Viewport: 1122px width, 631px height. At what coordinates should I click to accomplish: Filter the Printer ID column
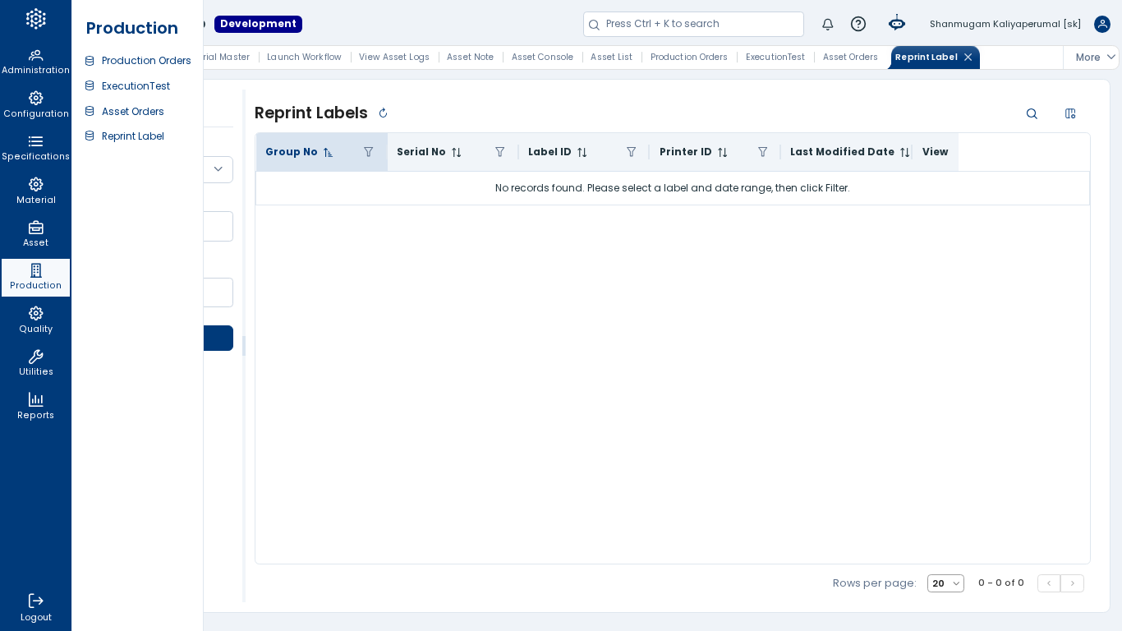[763, 152]
